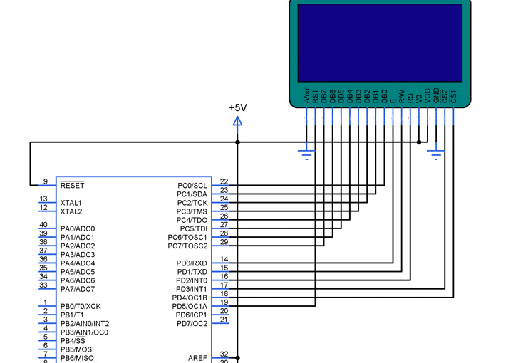This screenshot has height=363, width=513.
Task: Click the RST label on the LCD
Action: point(315,96)
